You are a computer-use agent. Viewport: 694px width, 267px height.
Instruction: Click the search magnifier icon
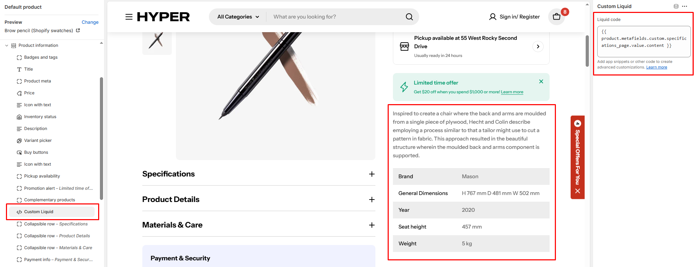[x=409, y=17]
